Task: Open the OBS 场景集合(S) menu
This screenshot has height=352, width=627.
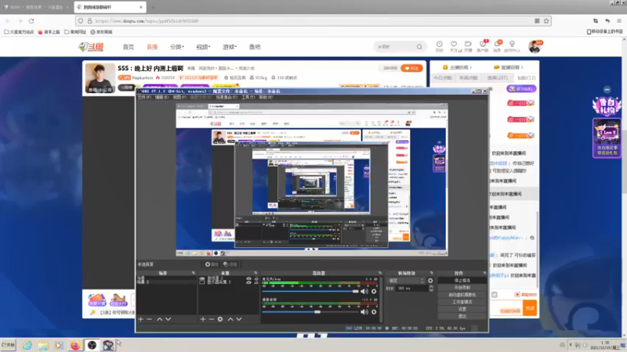Action: [227, 97]
